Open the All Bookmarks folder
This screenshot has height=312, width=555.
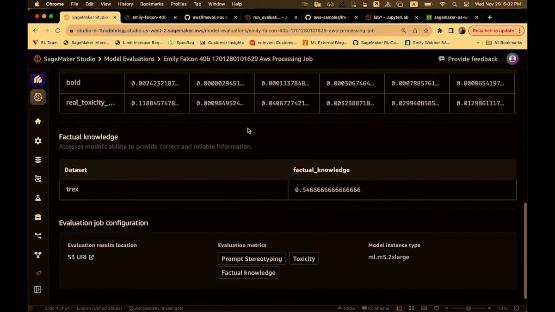click(x=504, y=43)
